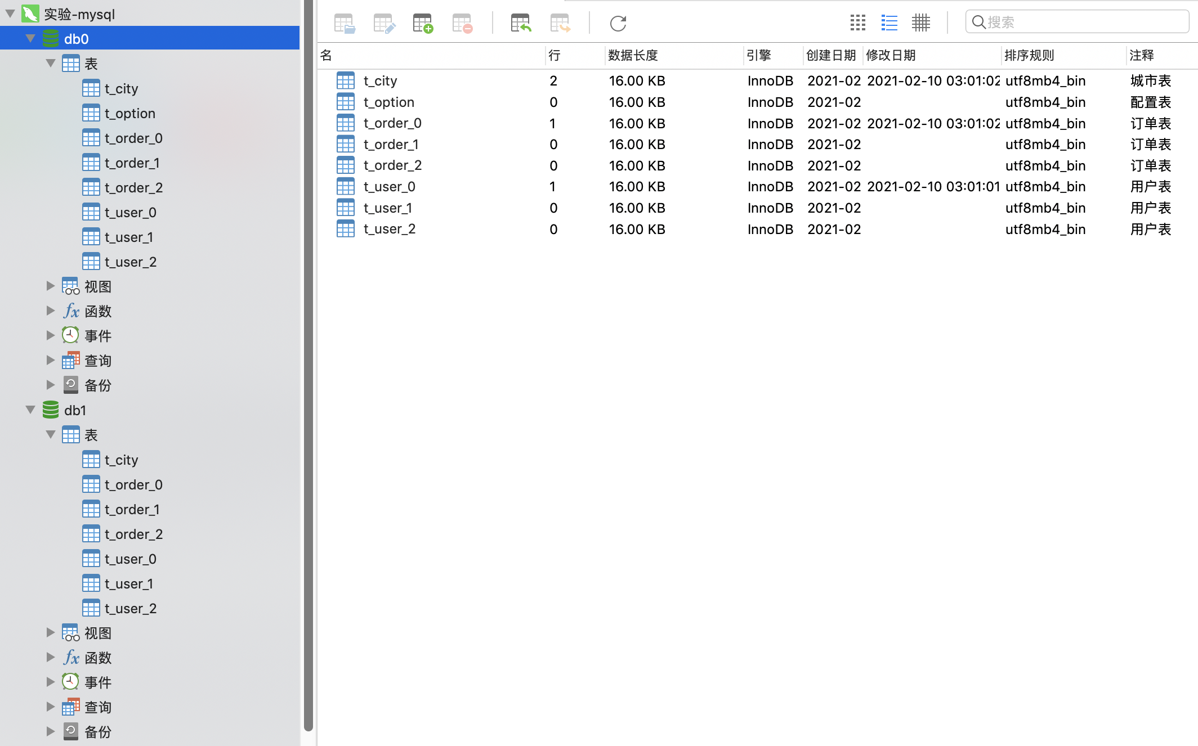Expand the 视图 node under db0
This screenshot has width=1198, height=746.
[x=51, y=286]
